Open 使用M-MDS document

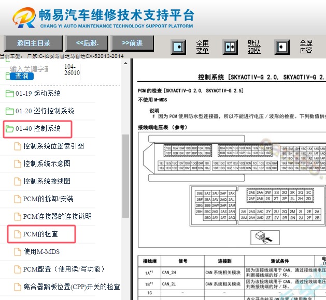point(41,252)
